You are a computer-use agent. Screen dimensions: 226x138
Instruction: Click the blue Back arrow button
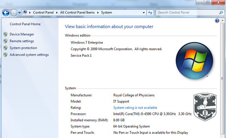point(6,13)
